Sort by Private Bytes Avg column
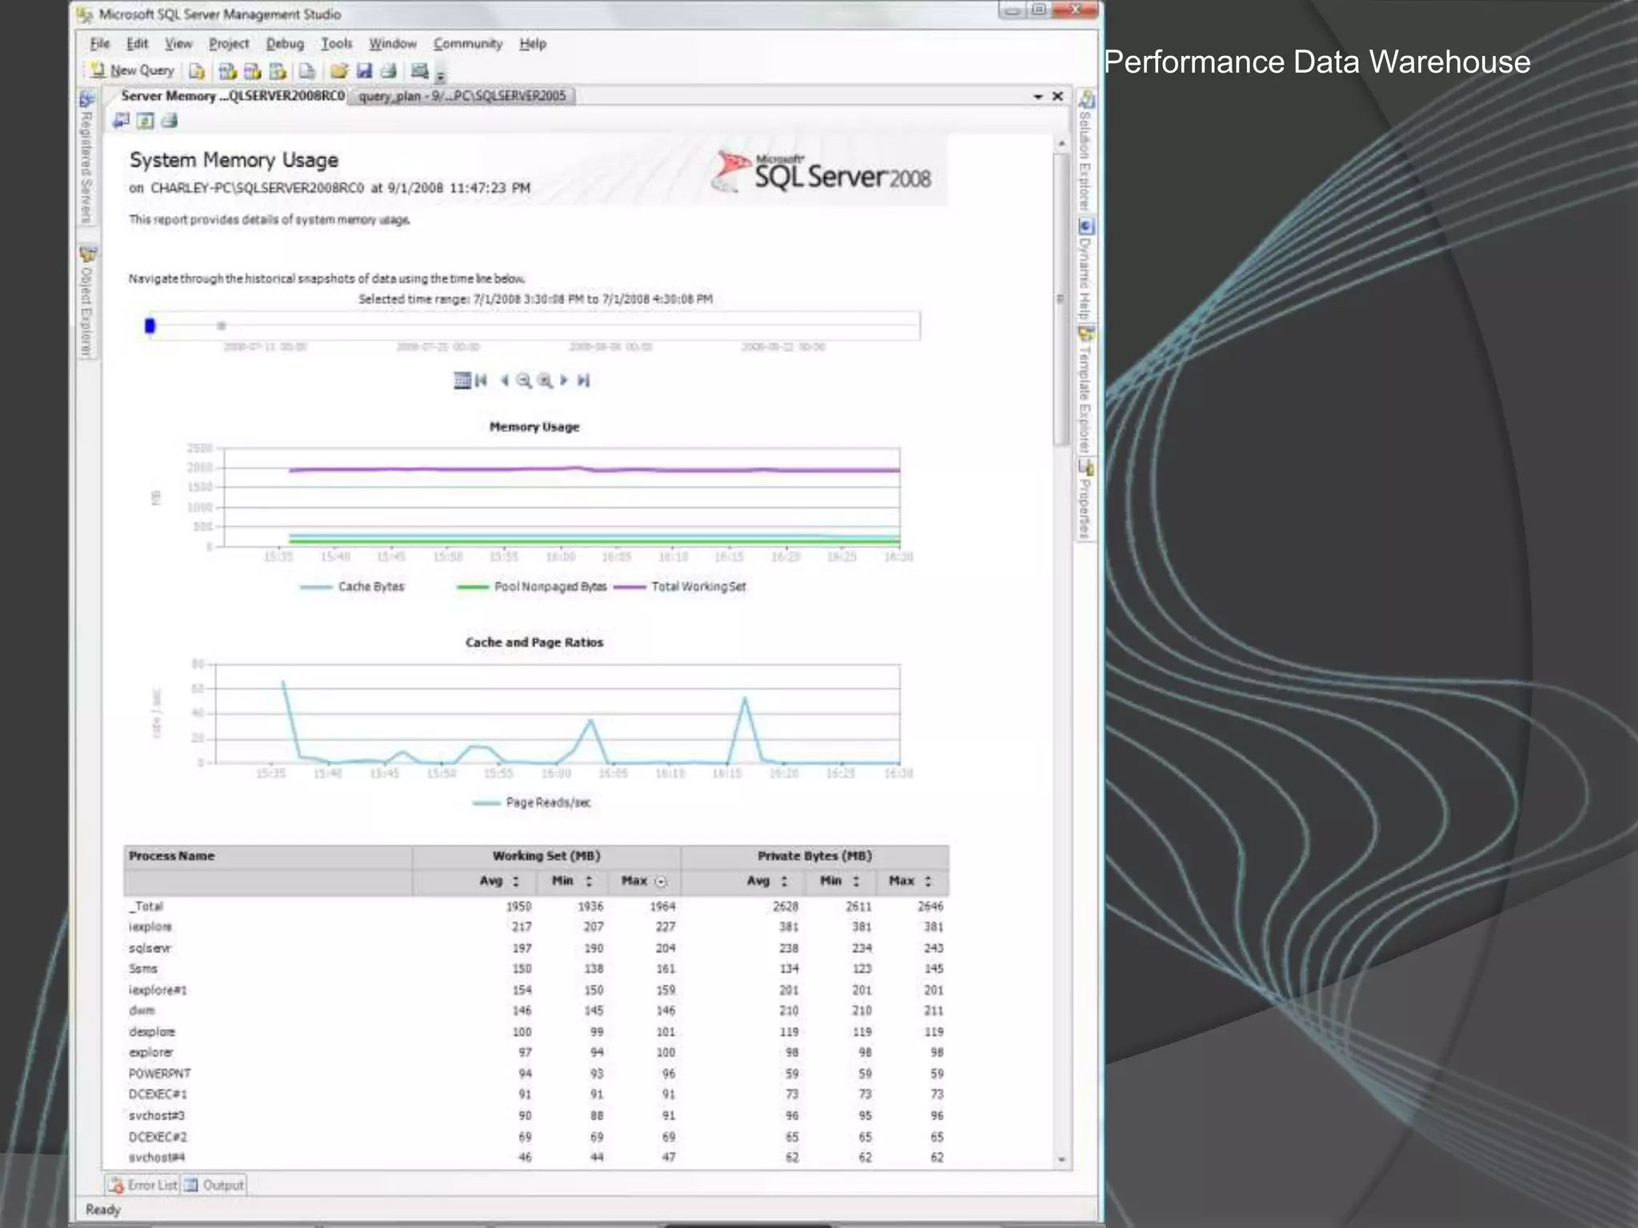The image size is (1638, 1228). (x=784, y=881)
